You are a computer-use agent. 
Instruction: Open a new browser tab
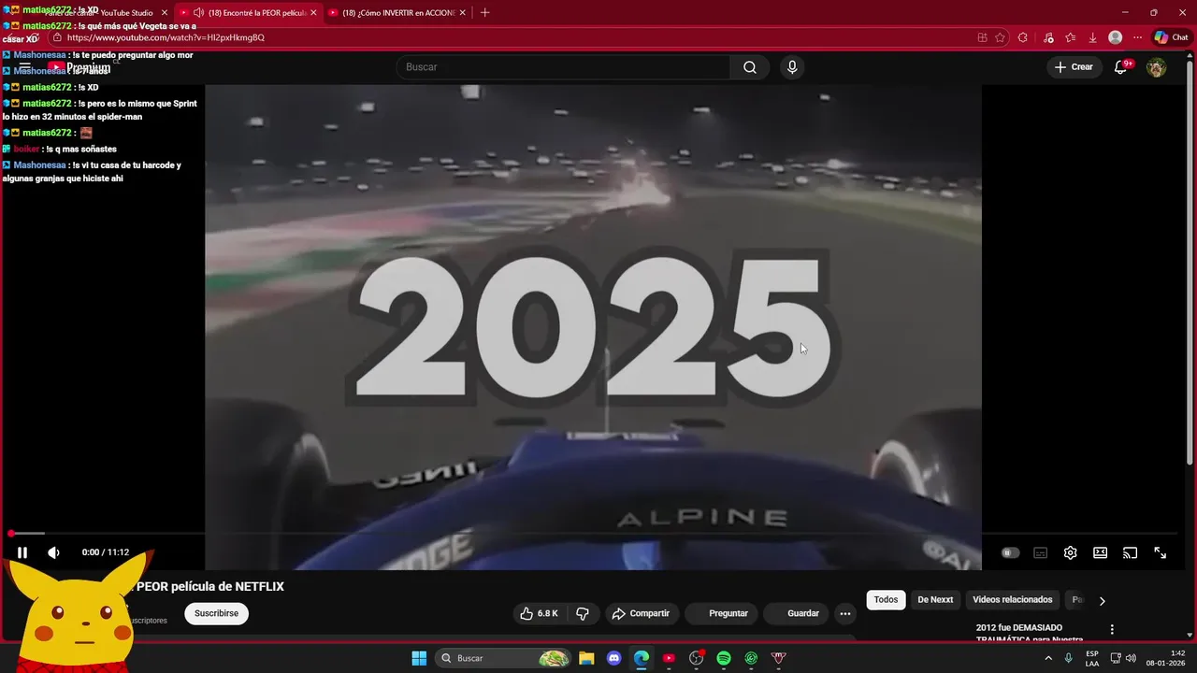click(484, 13)
